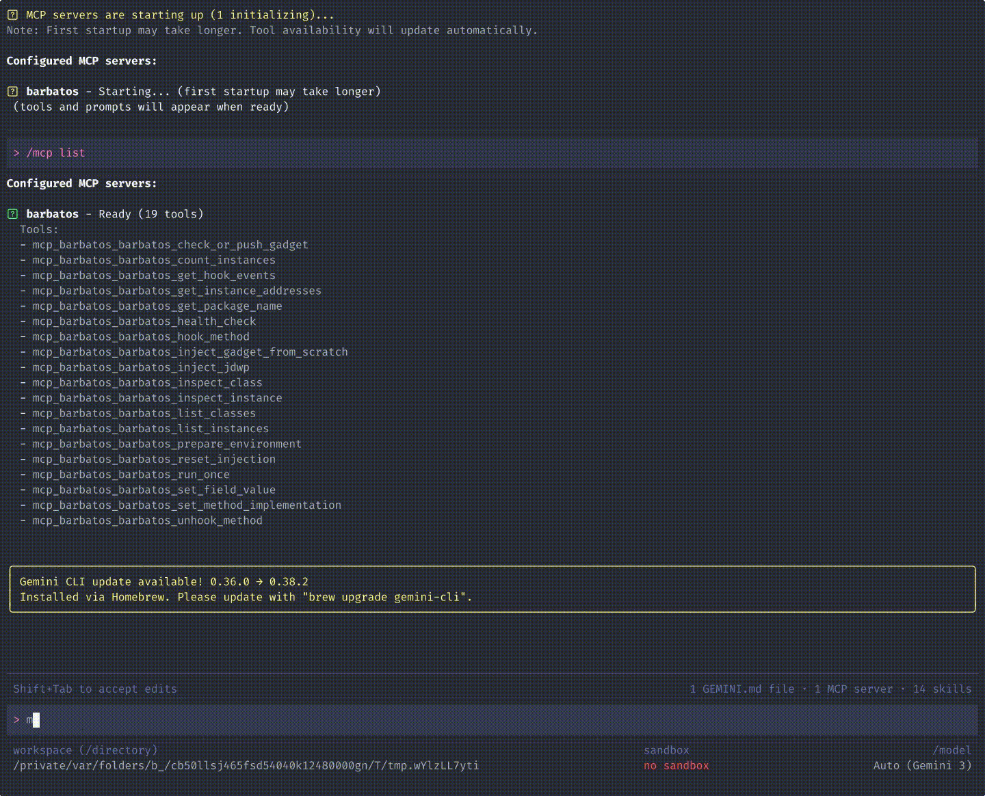This screenshot has height=796, width=985.
Task: Click the 'sandbox' footer label
Action: click(x=666, y=750)
